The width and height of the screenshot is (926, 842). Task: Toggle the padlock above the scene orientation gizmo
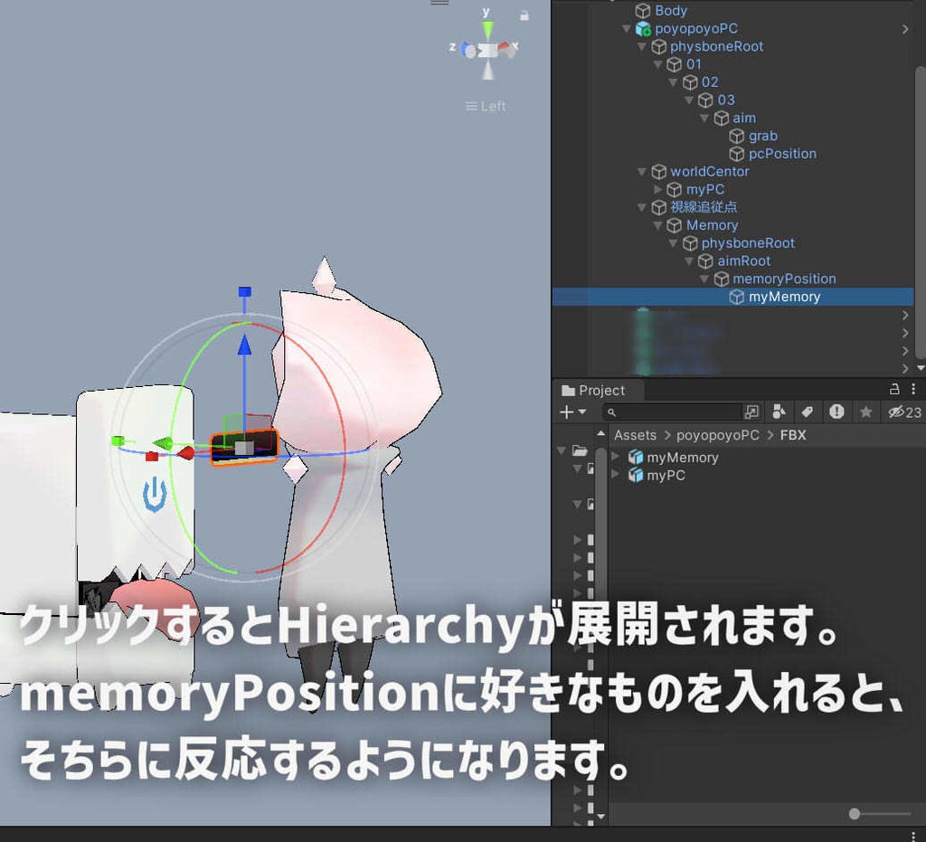[523, 15]
